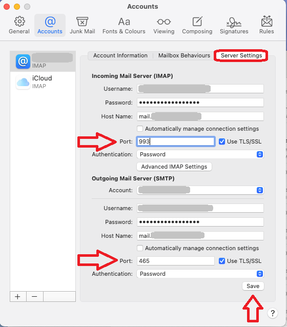Click the outgoing Port field showing 465

(176, 261)
